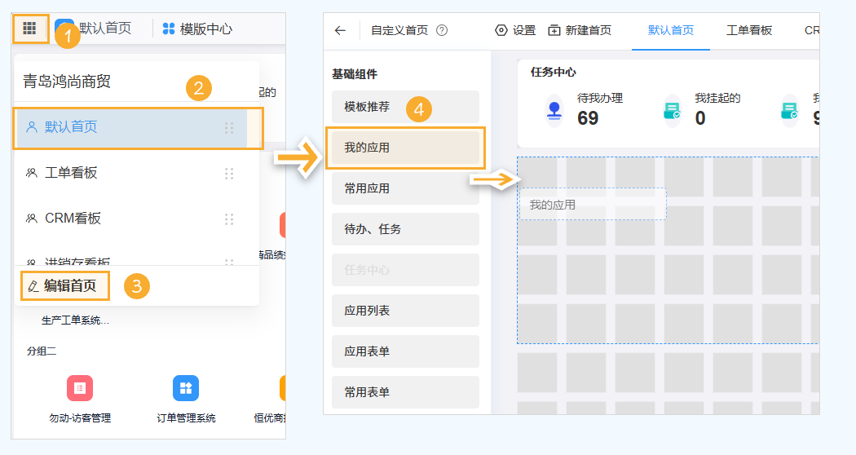Open 设置 in the top toolbar
Image resolution: width=856 pixels, height=455 pixels.
tap(515, 31)
